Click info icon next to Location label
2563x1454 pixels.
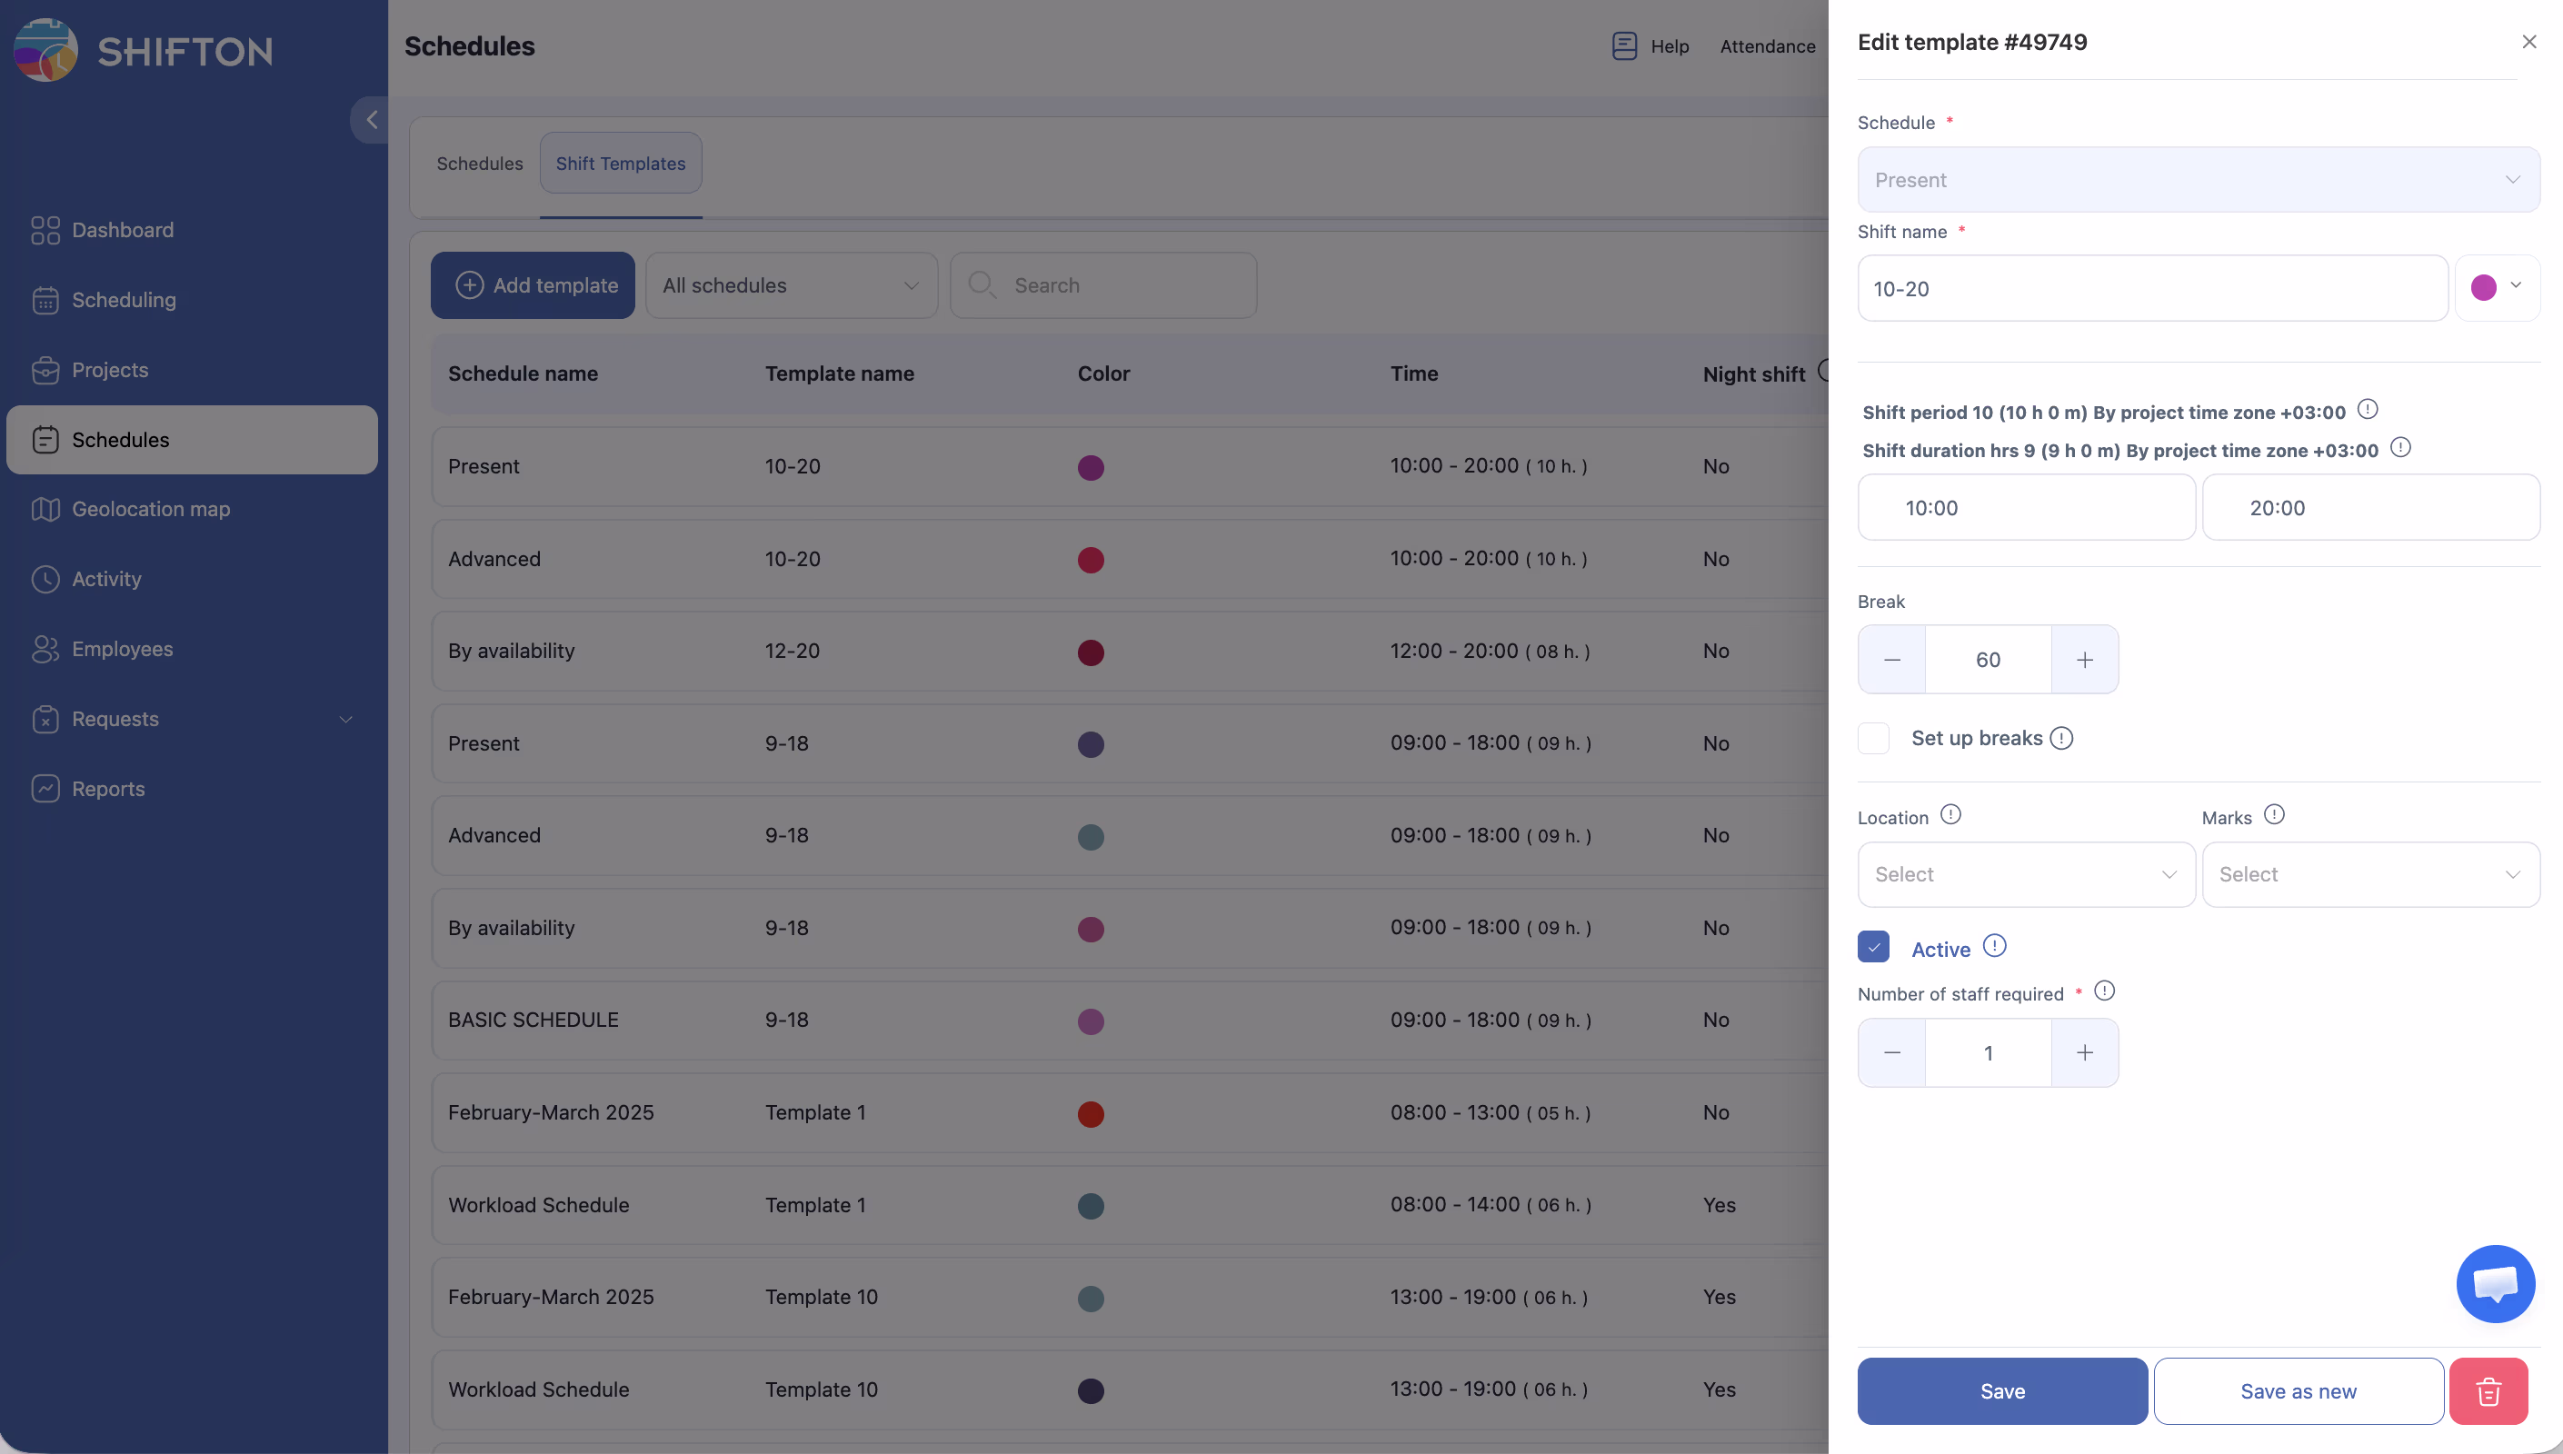(1950, 815)
